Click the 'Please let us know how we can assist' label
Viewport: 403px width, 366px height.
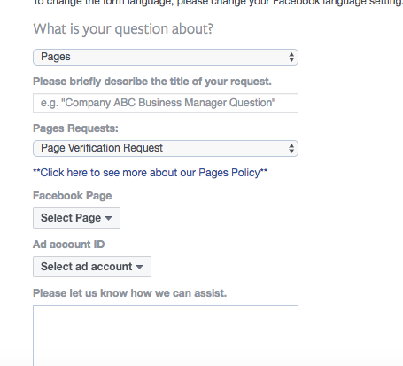point(129,293)
